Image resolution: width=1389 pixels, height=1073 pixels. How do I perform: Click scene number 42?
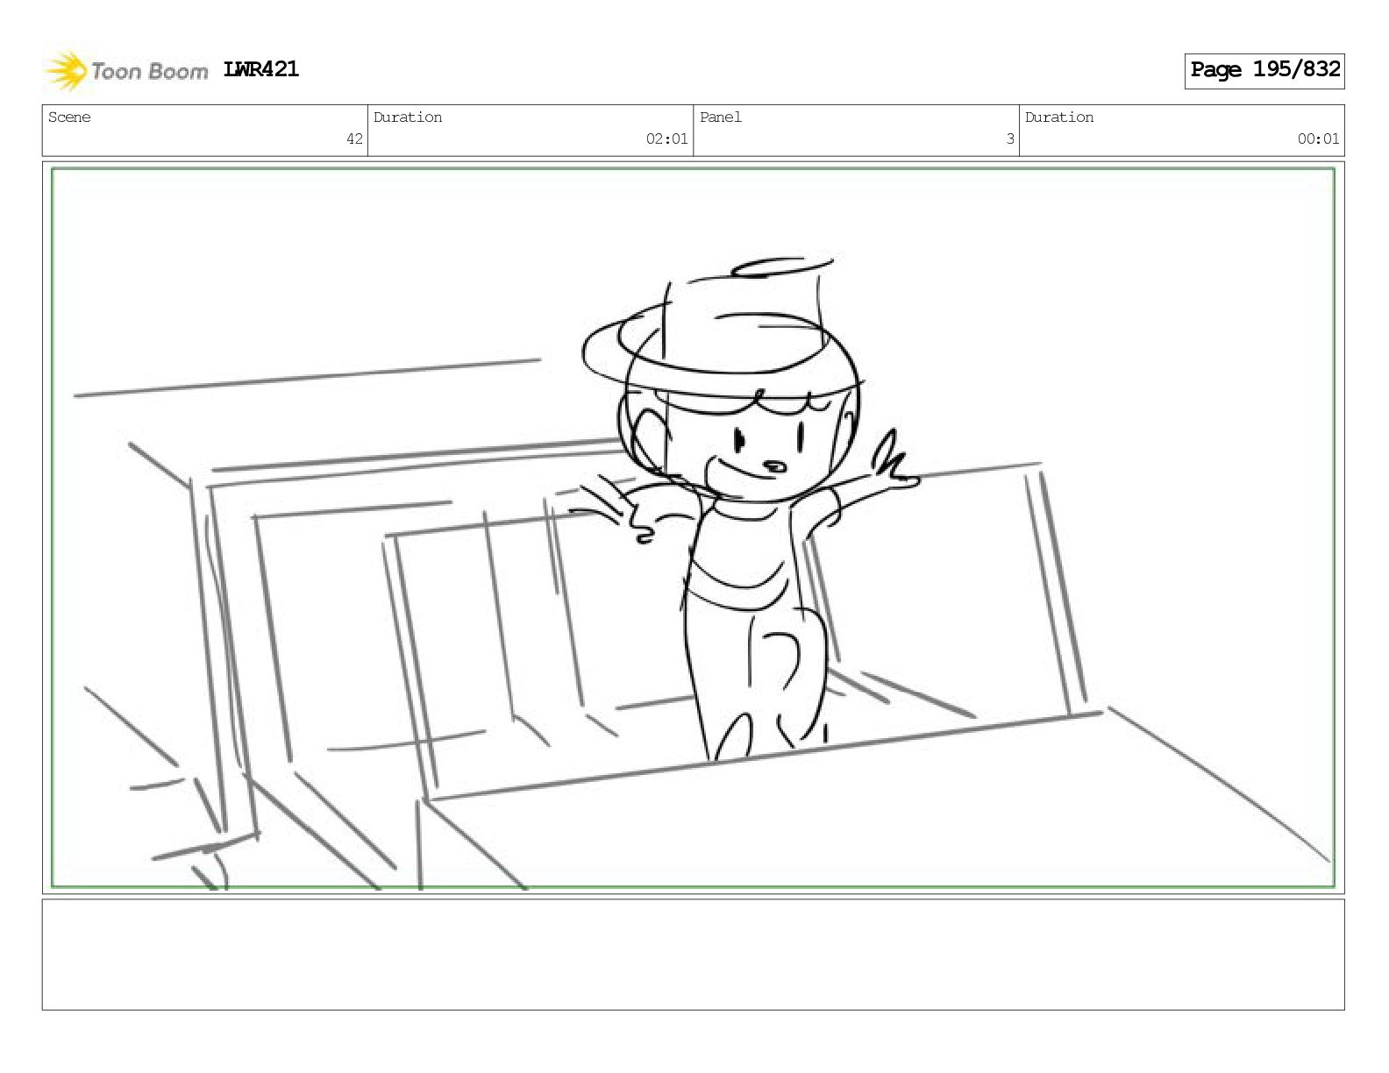pos(354,139)
